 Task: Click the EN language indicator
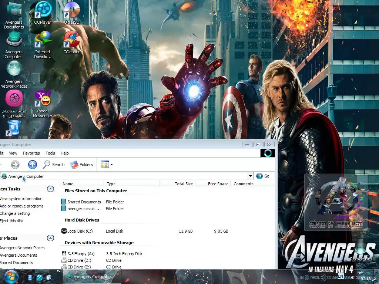coord(341,276)
